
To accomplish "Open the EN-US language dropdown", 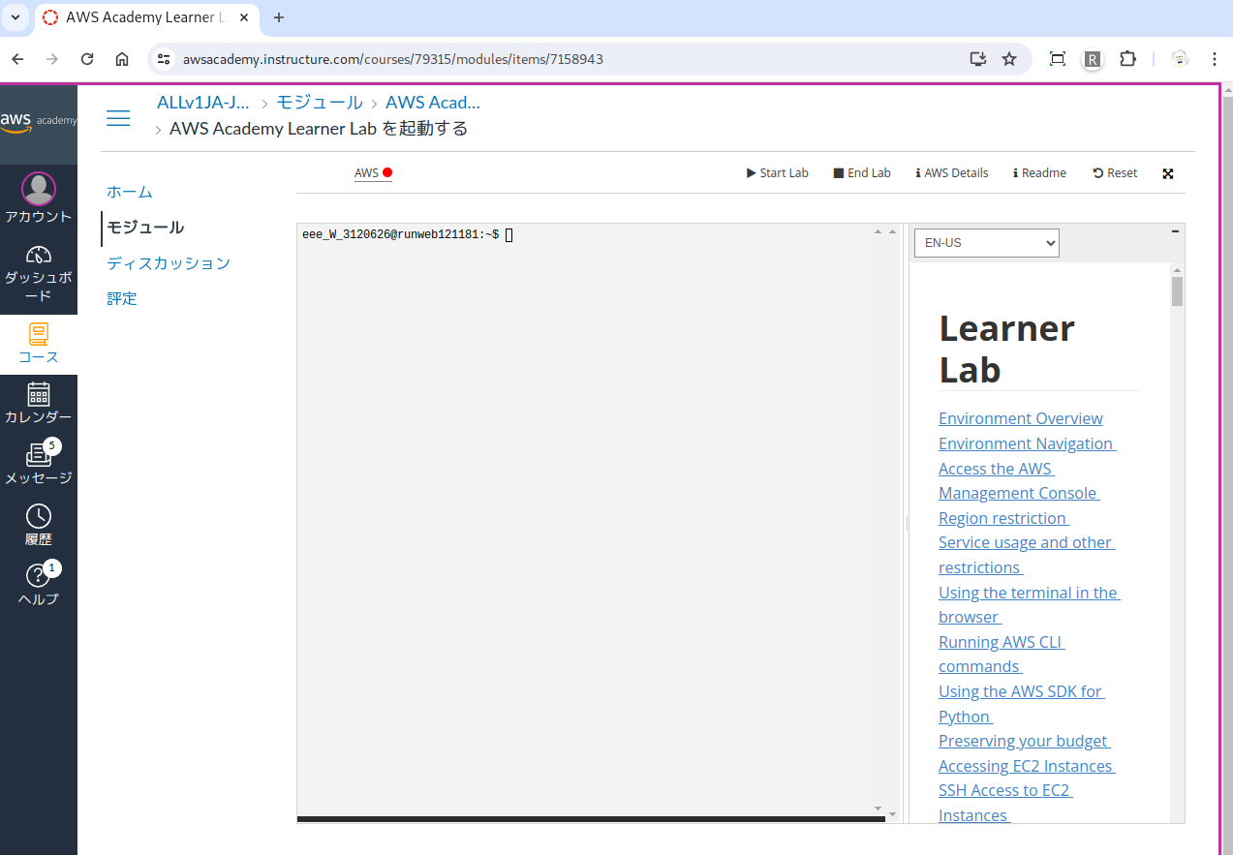I will click(987, 243).
